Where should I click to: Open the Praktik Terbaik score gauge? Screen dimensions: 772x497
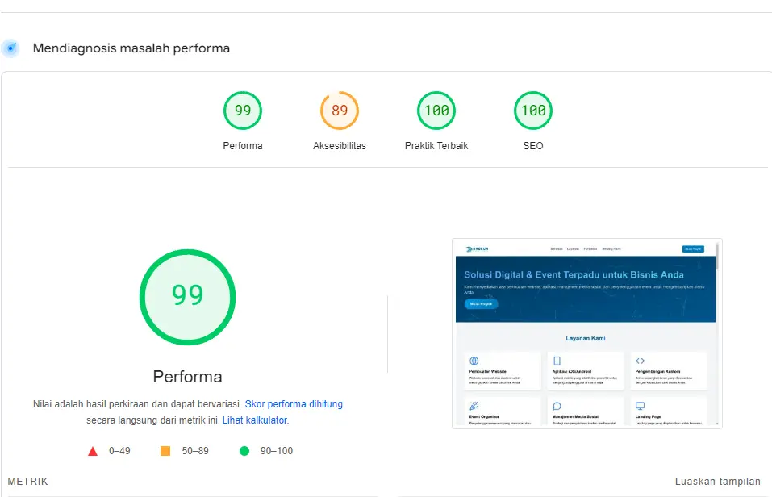436,111
